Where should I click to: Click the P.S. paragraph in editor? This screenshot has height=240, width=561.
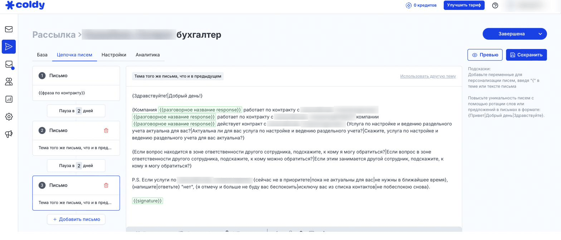[290, 183]
